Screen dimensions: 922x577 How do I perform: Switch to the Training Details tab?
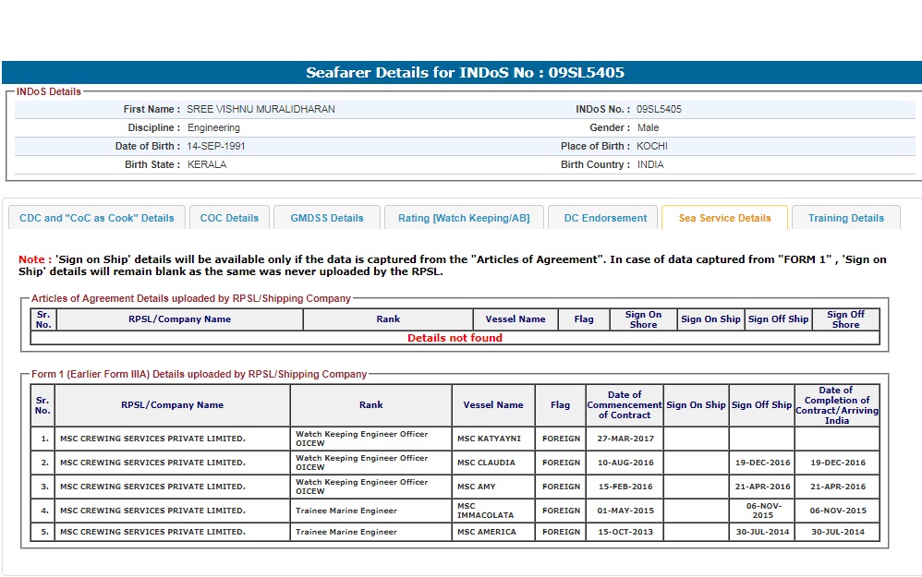pyautogui.click(x=845, y=218)
